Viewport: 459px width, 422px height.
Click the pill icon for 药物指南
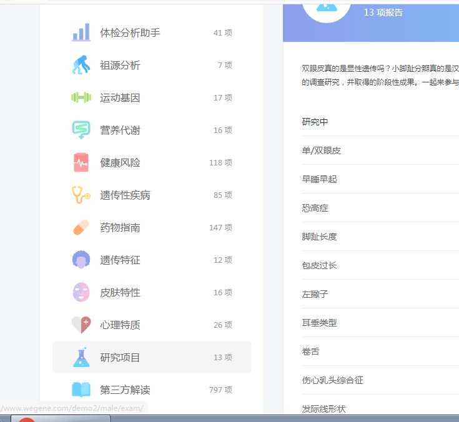[x=81, y=227]
